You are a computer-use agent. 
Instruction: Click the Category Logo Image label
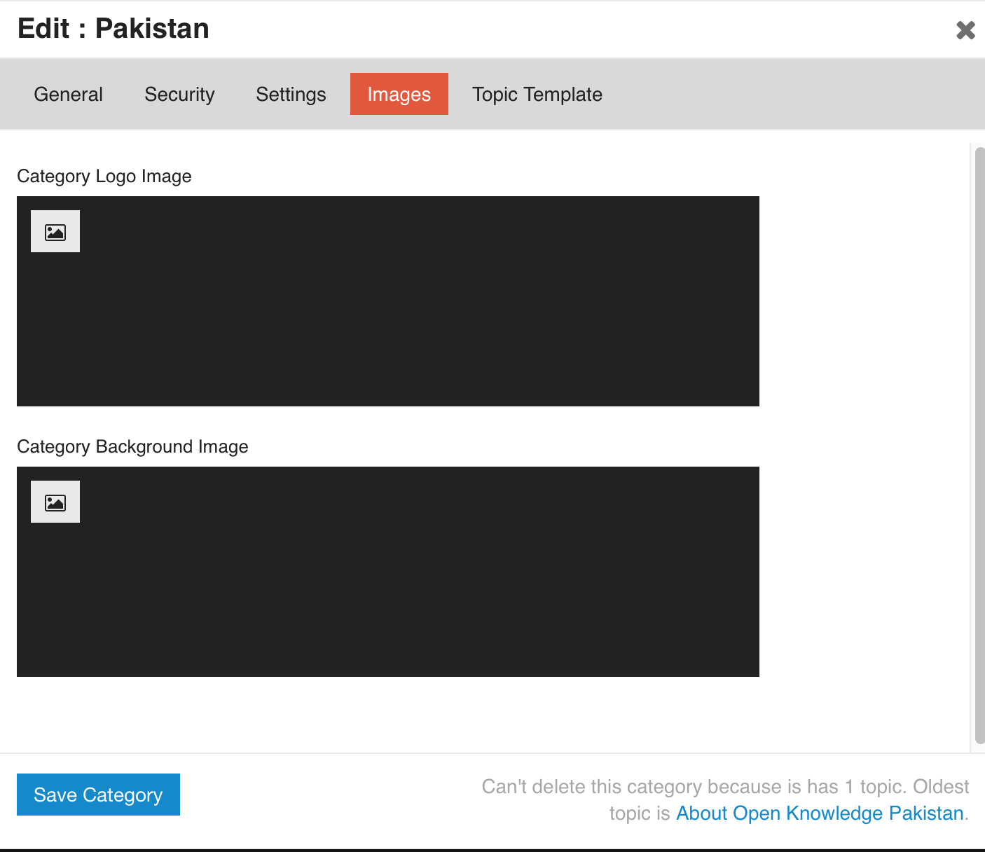[104, 176]
